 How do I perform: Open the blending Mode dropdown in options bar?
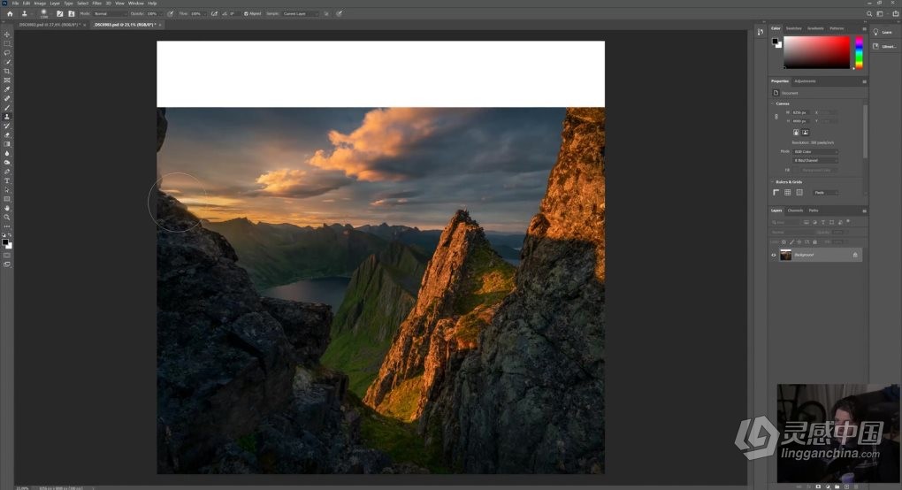click(110, 14)
